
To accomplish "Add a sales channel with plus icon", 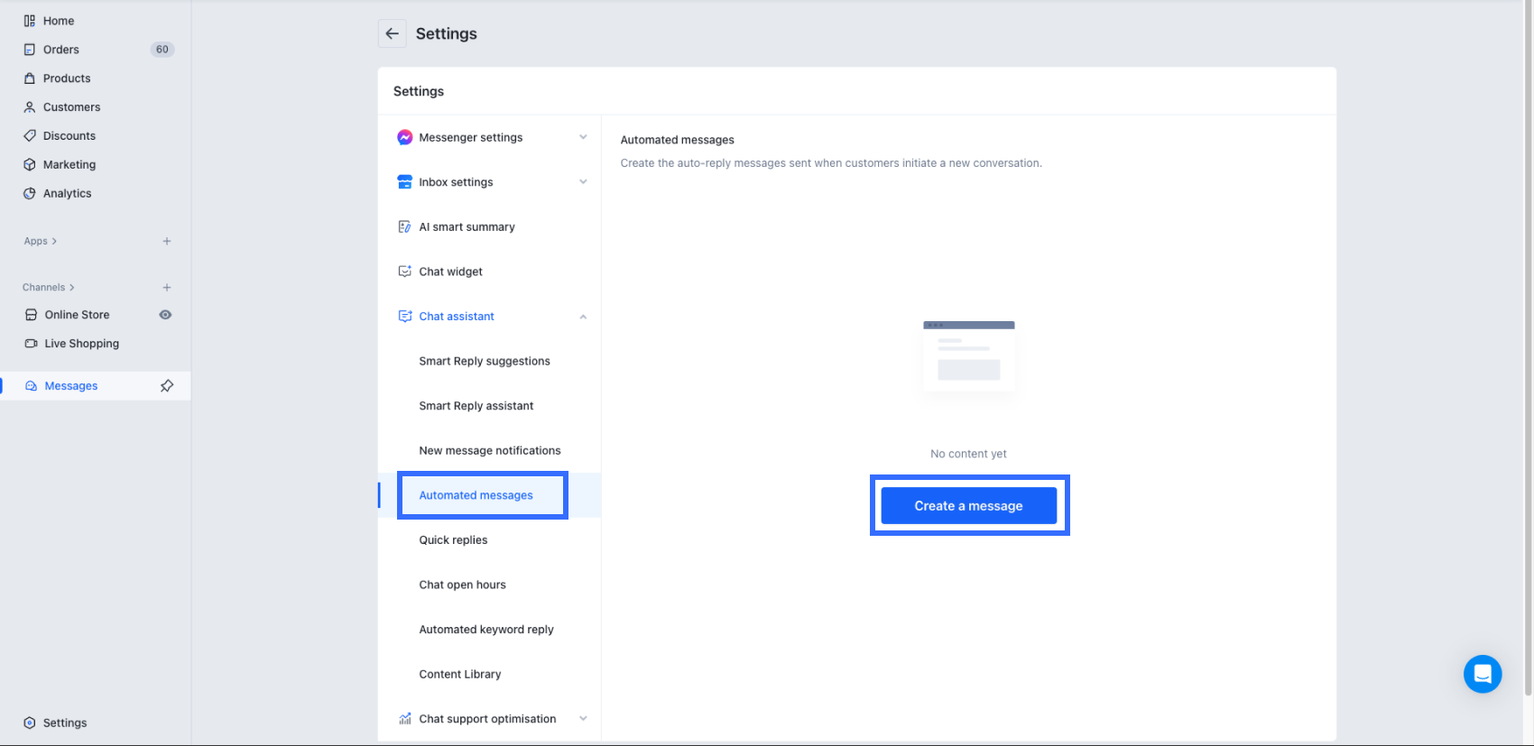I will [x=167, y=287].
